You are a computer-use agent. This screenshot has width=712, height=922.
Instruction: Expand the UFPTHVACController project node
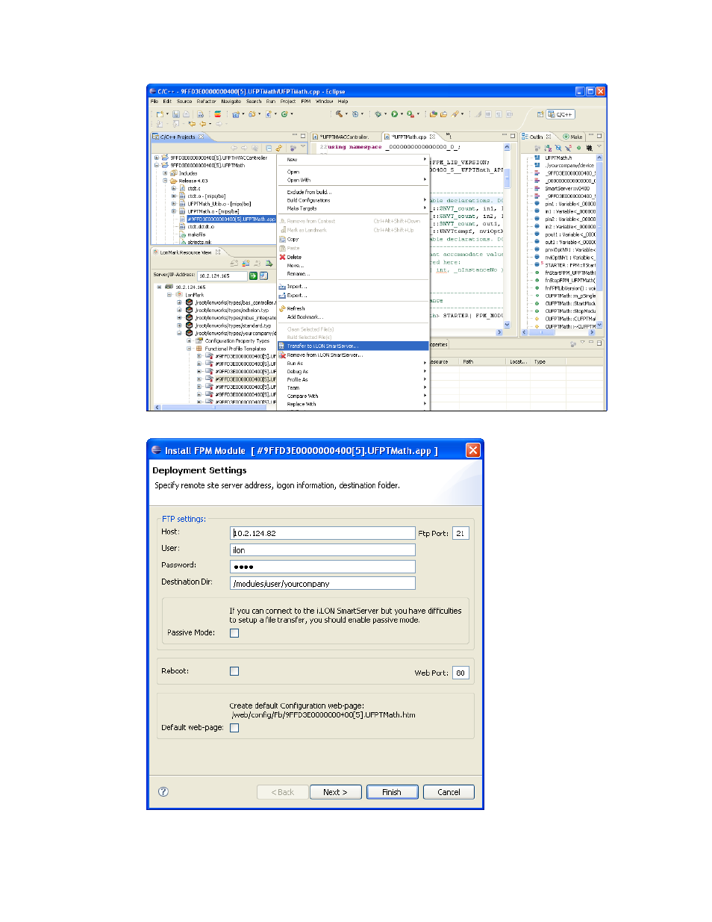click(157, 158)
